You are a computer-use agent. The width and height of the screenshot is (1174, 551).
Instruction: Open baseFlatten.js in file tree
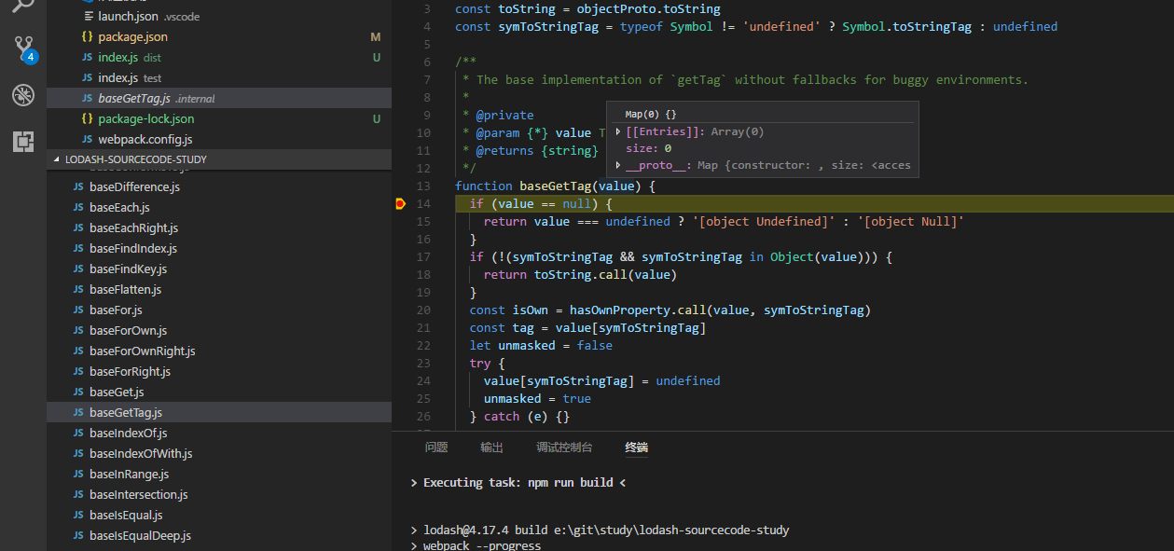click(x=219, y=289)
